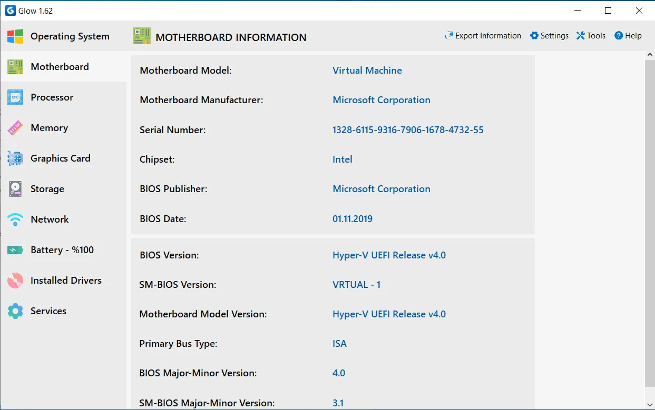Select the Storage hard drive icon
The image size is (655, 410).
tap(15, 189)
